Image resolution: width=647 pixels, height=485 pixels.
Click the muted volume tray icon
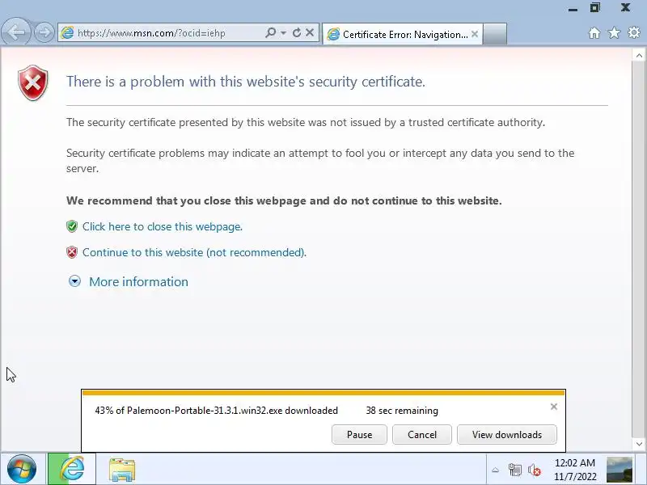pos(535,470)
